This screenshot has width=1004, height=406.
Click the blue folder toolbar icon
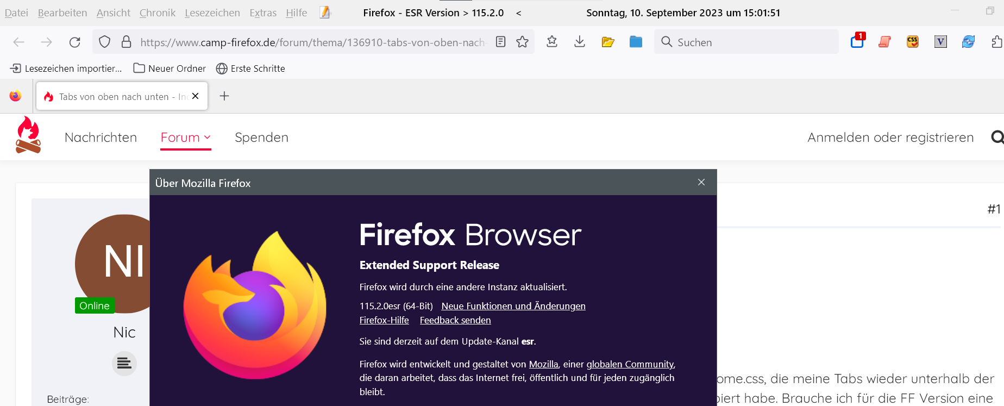point(636,42)
